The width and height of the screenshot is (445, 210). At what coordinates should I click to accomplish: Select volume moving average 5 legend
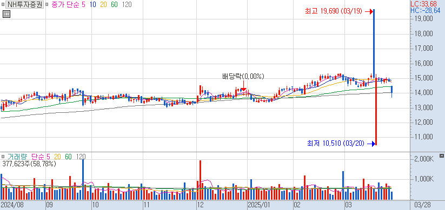[x=48, y=157]
